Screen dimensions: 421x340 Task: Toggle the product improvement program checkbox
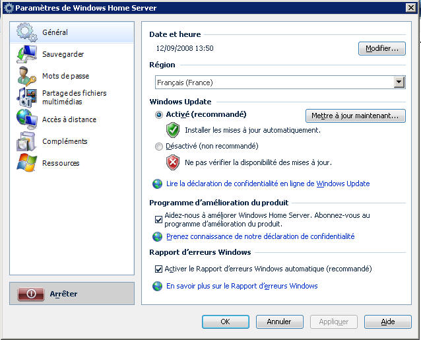coord(158,219)
